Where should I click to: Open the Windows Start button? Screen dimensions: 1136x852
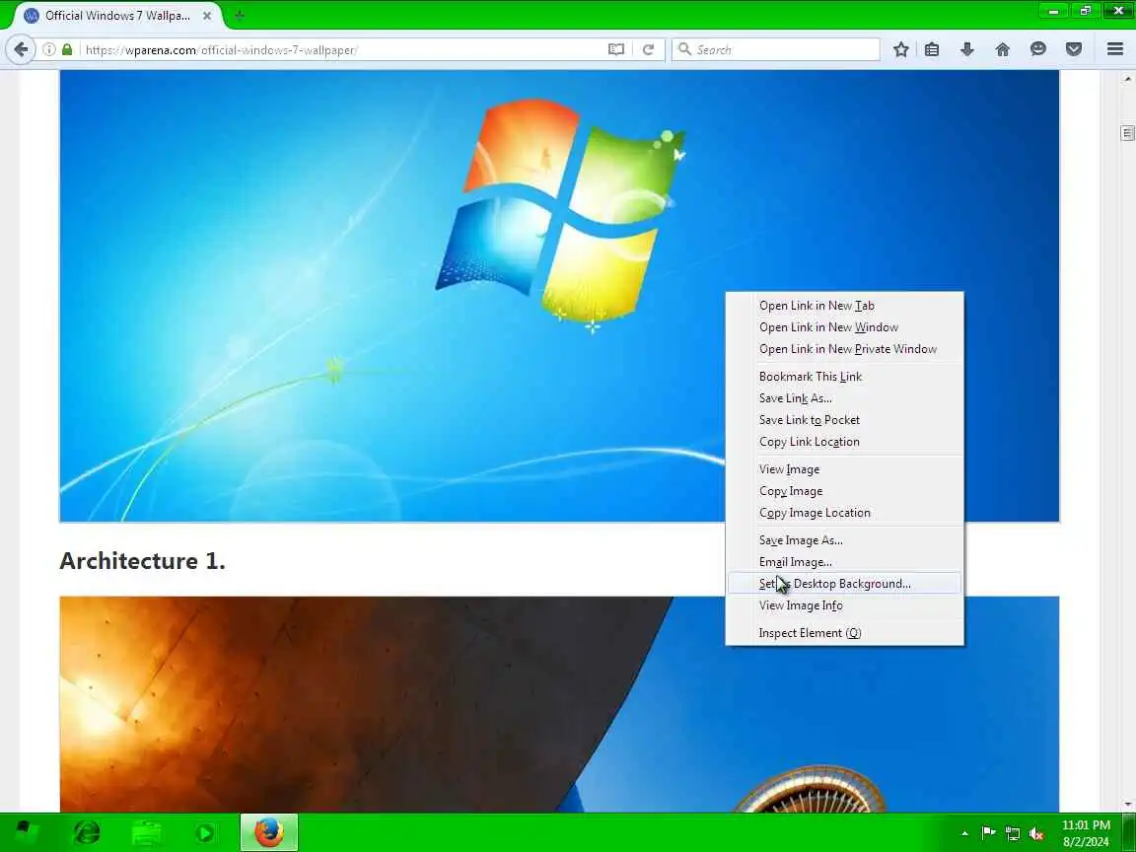(x=26, y=832)
